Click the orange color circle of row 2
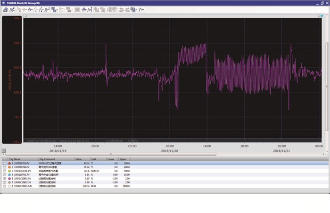 click(x=9, y=167)
